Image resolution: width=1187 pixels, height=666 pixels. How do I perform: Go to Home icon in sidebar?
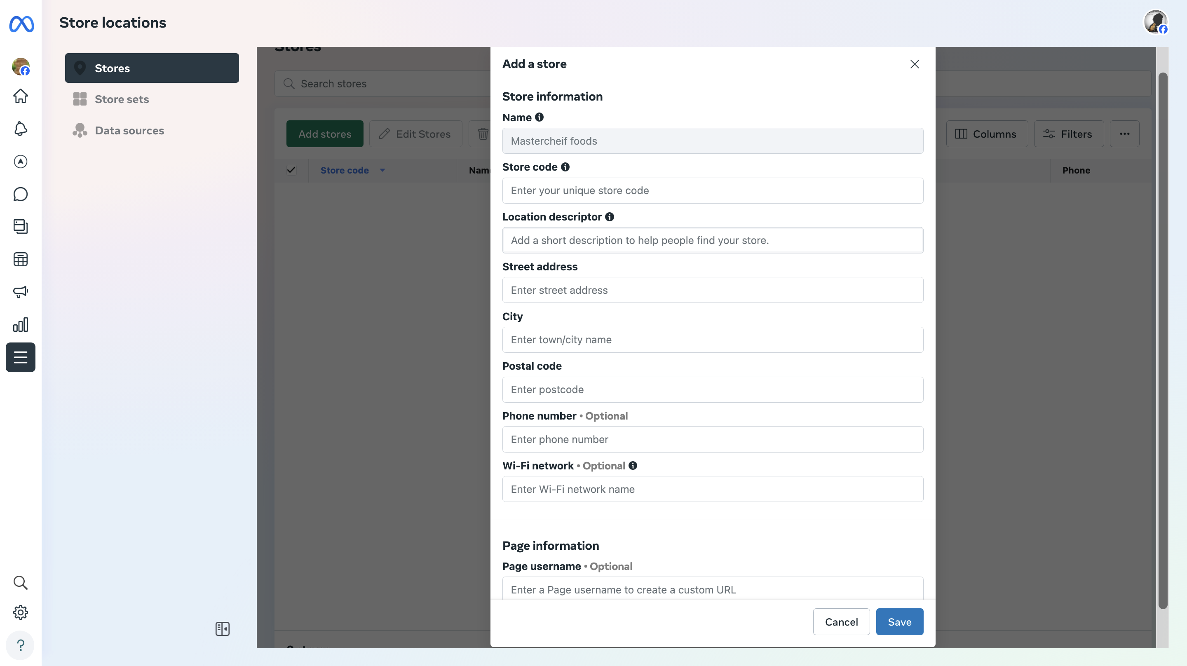click(x=20, y=96)
